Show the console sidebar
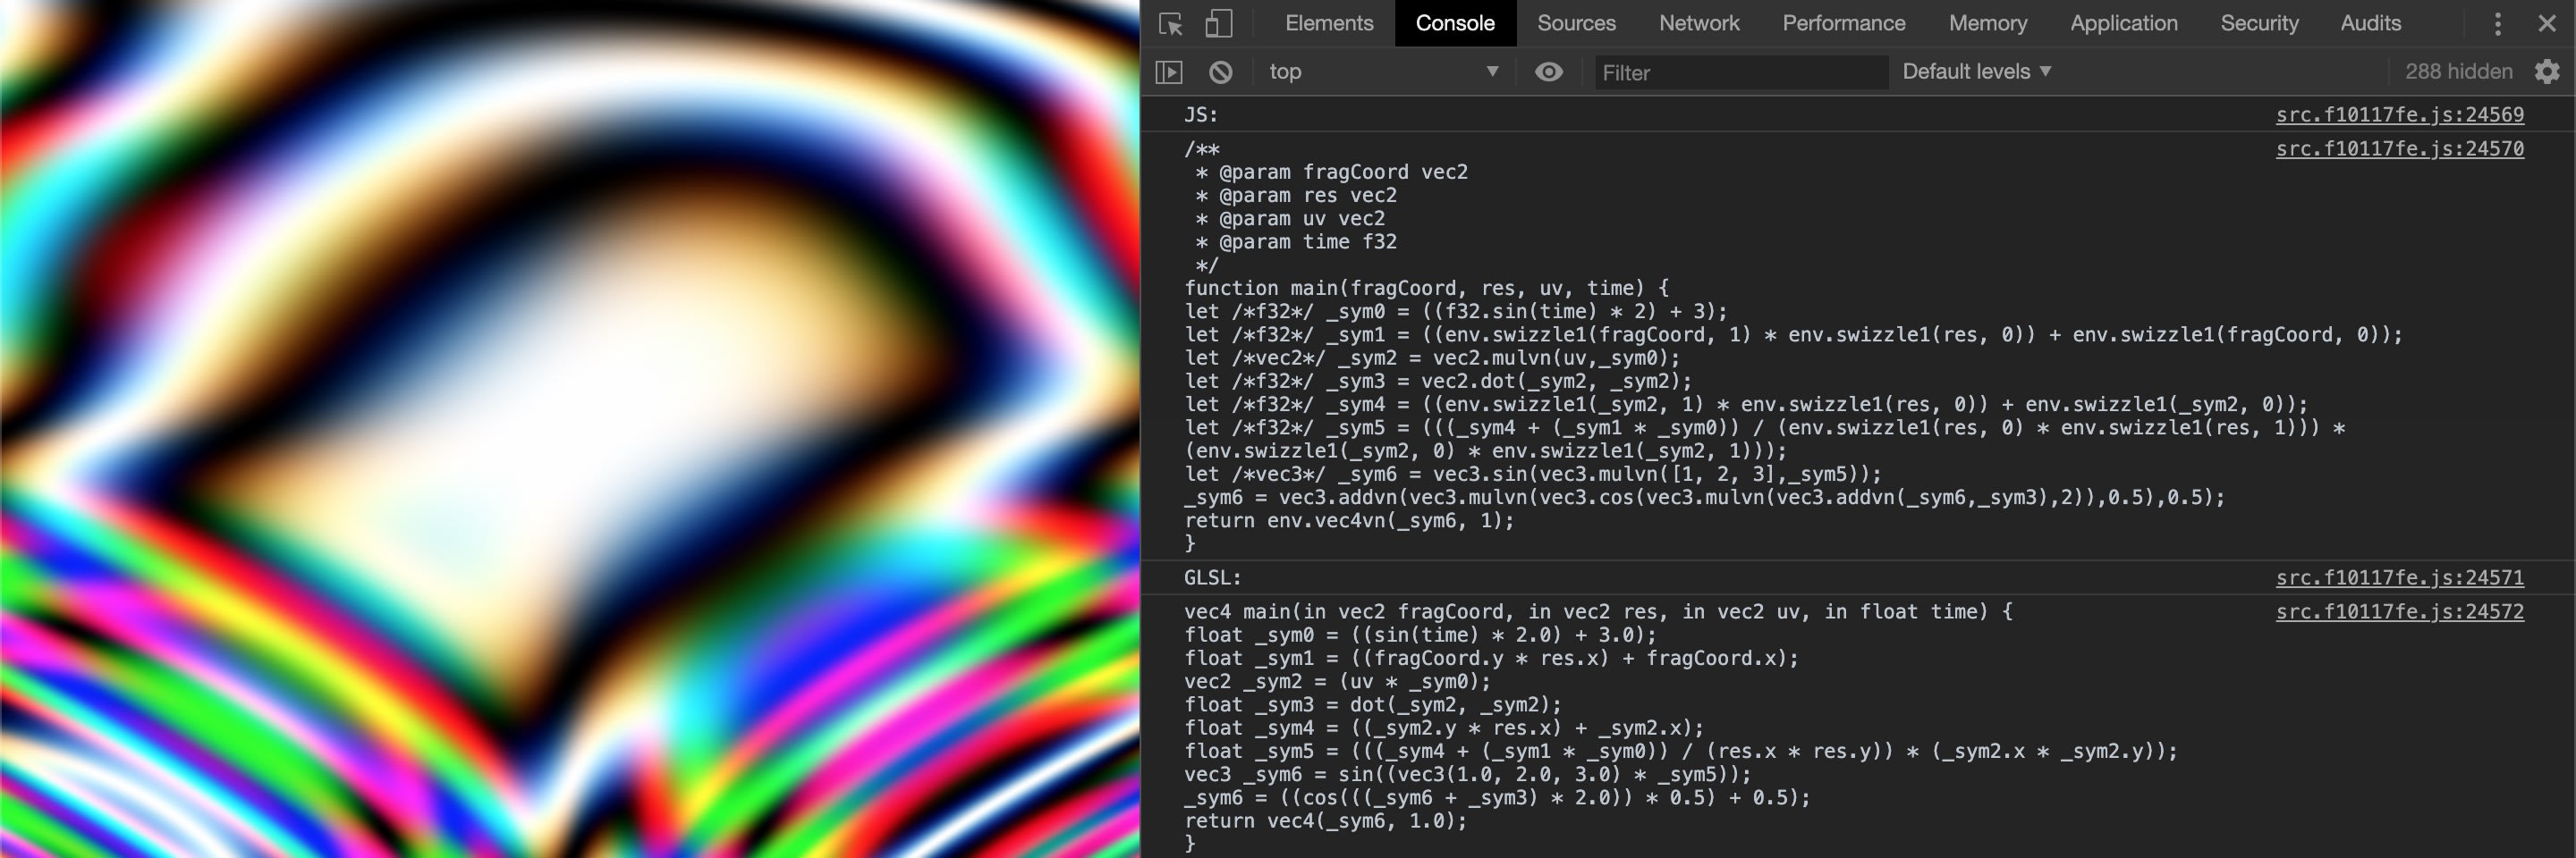Screen dimensions: 2576x858 point(1169,71)
